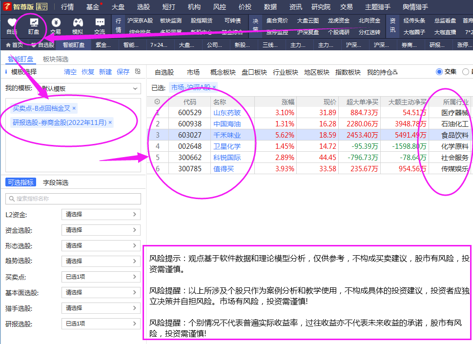473x344 pixels.
Task: Expand the 形态选股 selector
Action: 101,246
